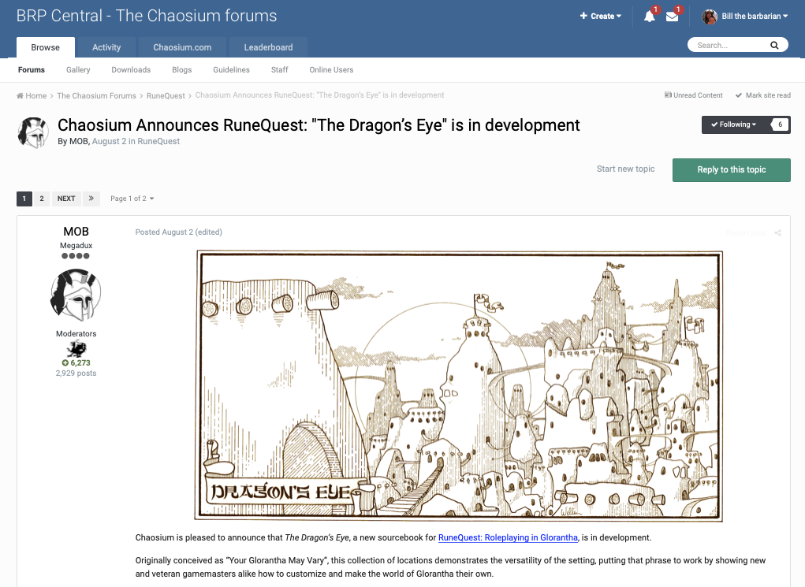The image size is (805, 587).
Task: Select Forums in the submenu
Action: [32, 70]
